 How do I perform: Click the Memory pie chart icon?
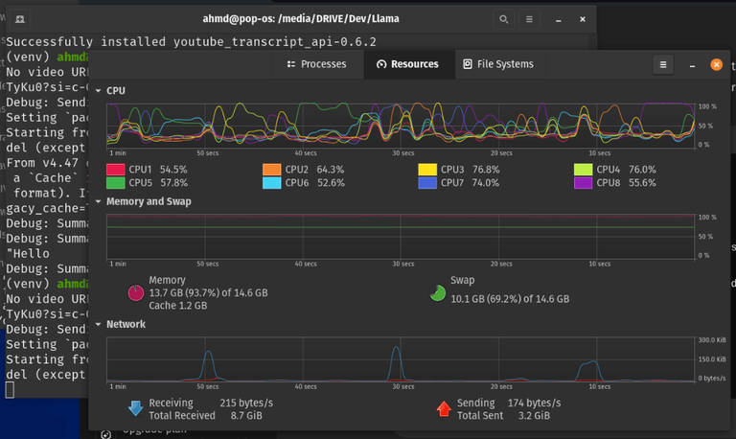pos(137,291)
